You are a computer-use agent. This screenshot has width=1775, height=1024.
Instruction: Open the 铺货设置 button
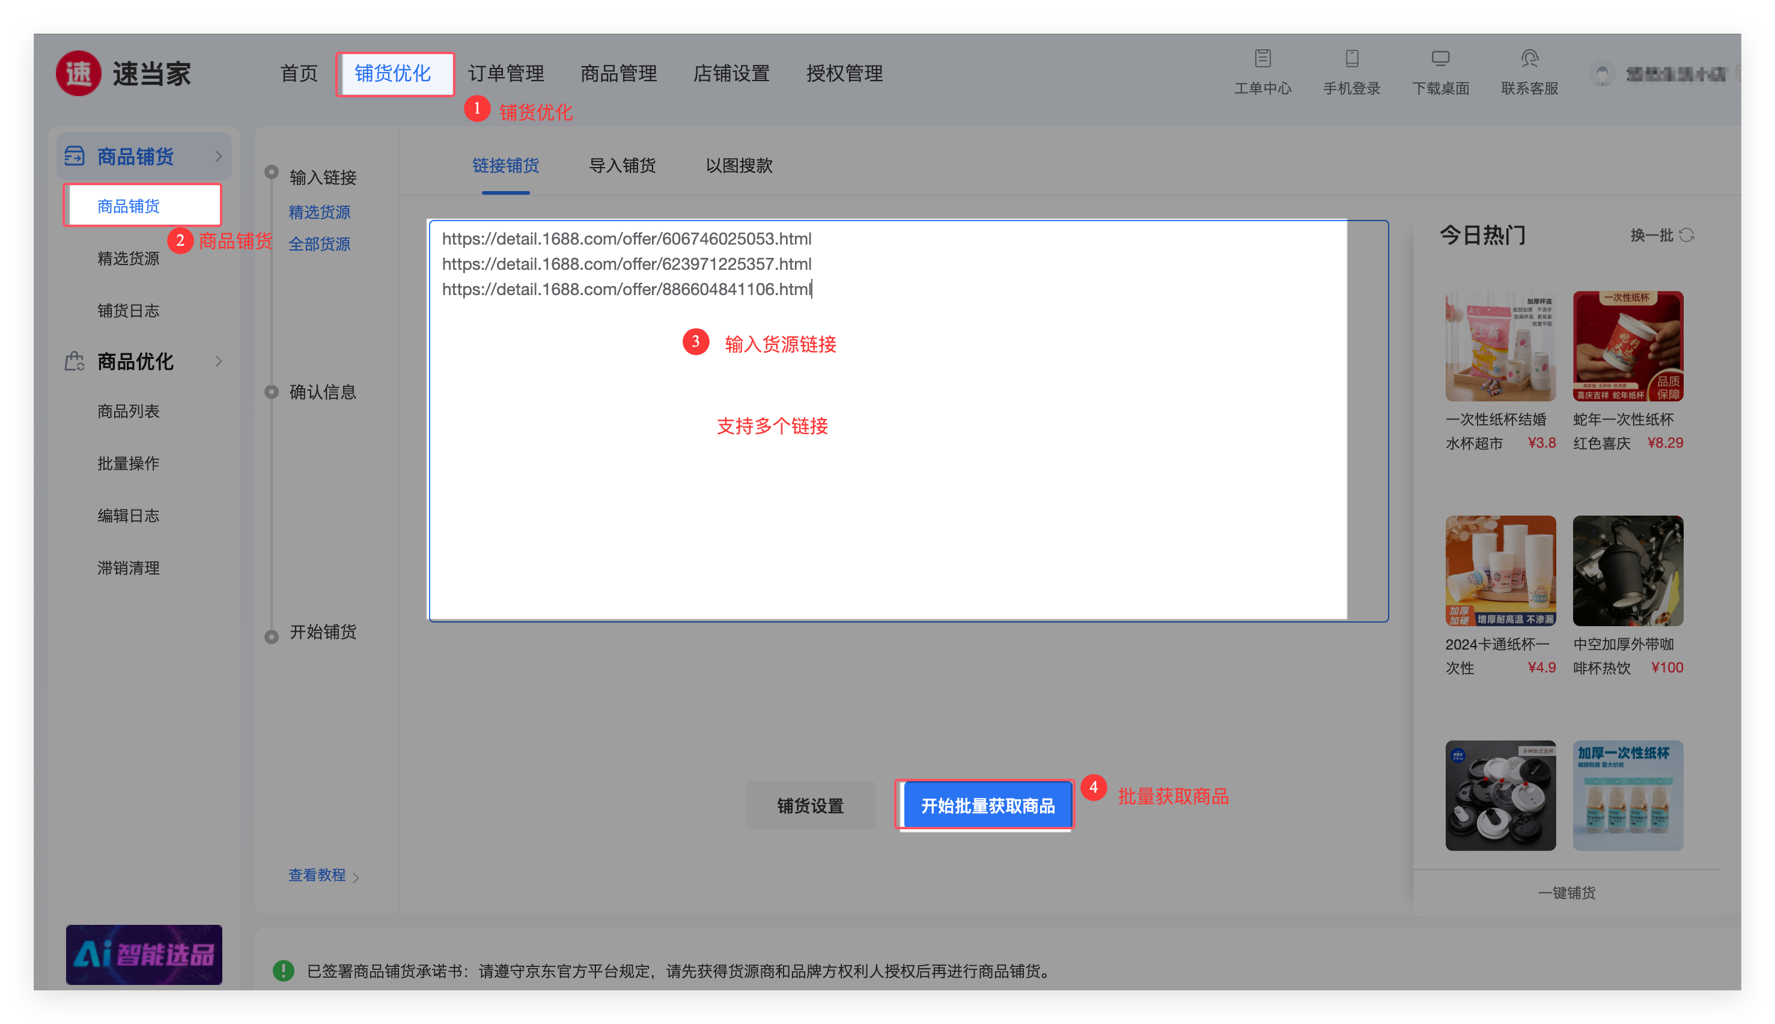(809, 805)
